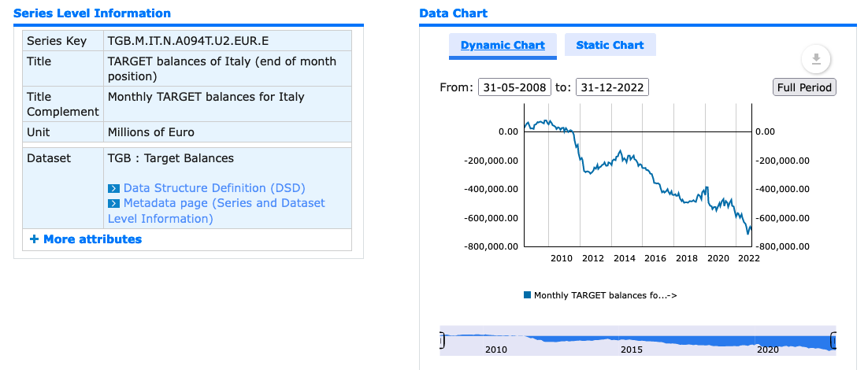Click the Data Chart heading
This screenshot has width=868, height=370.
(454, 13)
